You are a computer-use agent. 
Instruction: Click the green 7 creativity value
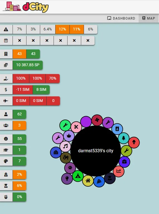point(20,161)
